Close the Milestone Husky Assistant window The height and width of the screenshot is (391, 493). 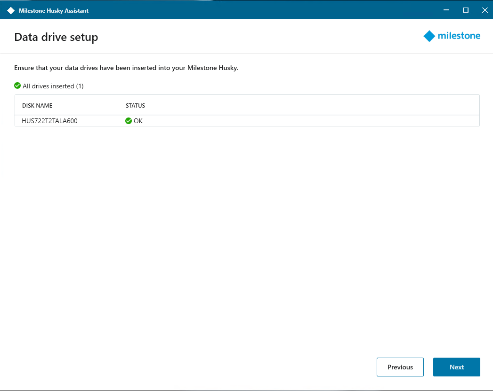click(485, 10)
